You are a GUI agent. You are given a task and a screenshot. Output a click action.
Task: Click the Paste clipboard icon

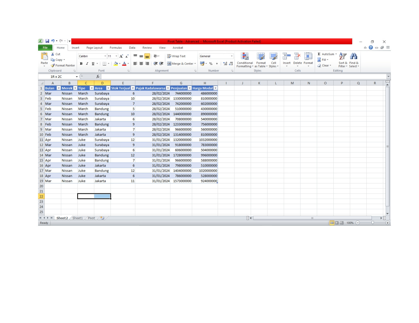(44, 56)
